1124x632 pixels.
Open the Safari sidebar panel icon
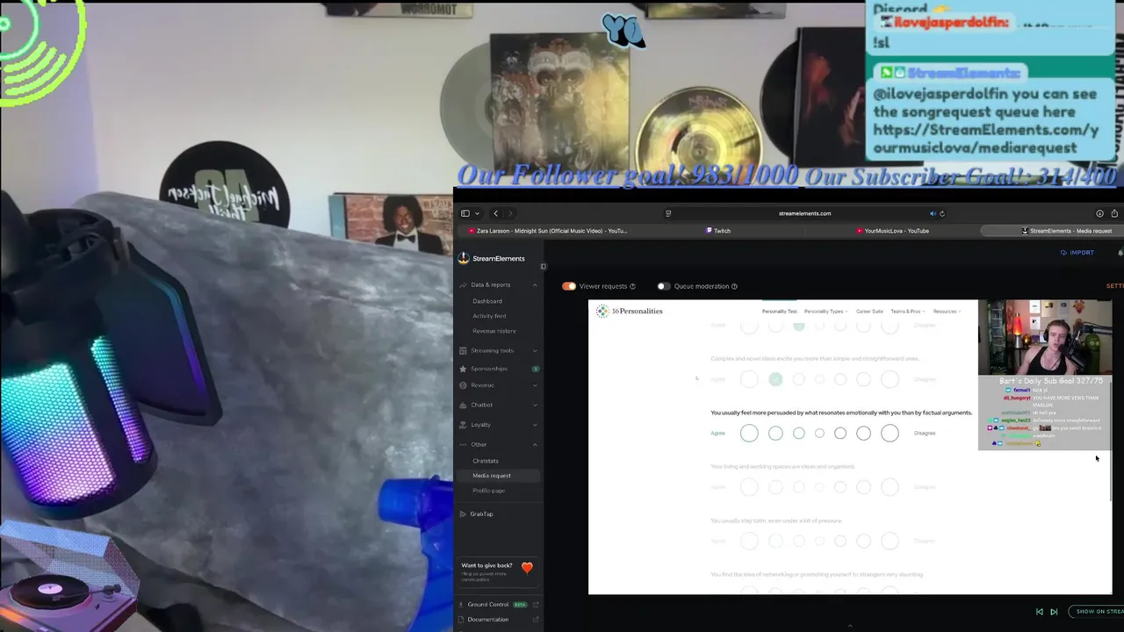click(x=465, y=213)
